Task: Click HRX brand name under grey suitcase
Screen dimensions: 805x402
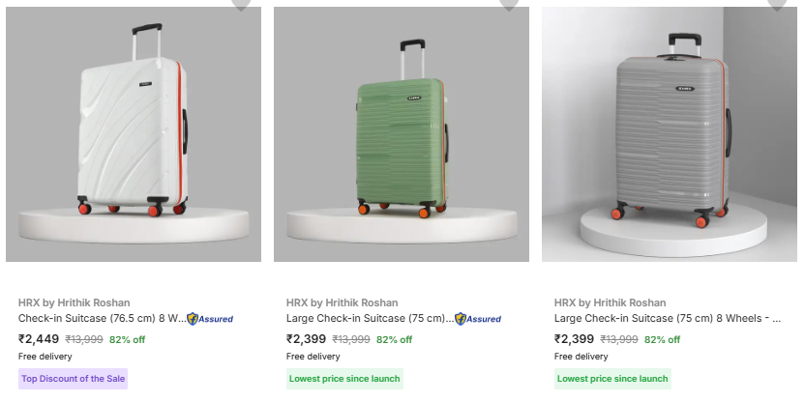Action: click(611, 302)
